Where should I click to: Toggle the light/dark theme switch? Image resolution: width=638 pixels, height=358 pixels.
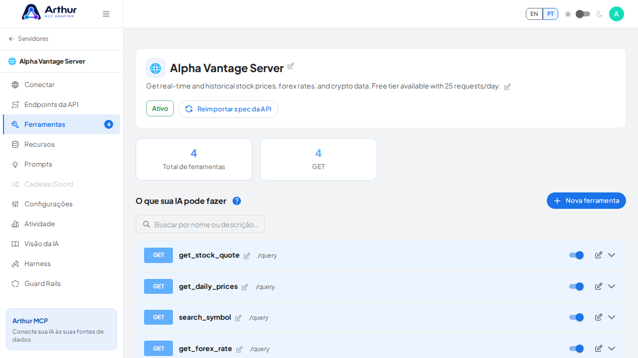[x=583, y=14]
